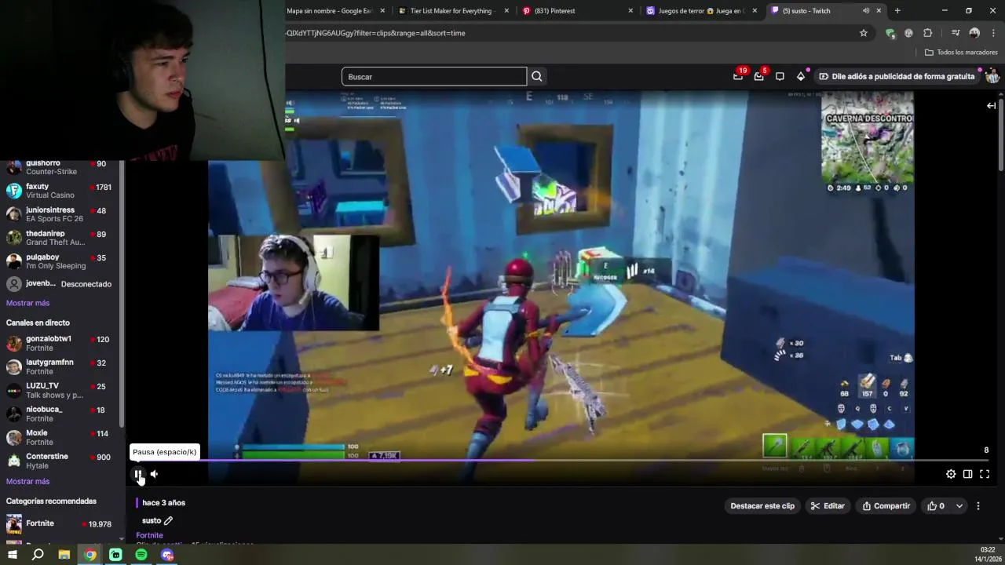1005x565 pixels.
Task: Open a new browser tab
Action: tap(897, 11)
